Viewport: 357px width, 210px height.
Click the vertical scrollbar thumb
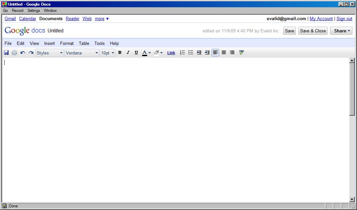pyautogui.click(x=352, y=89)
